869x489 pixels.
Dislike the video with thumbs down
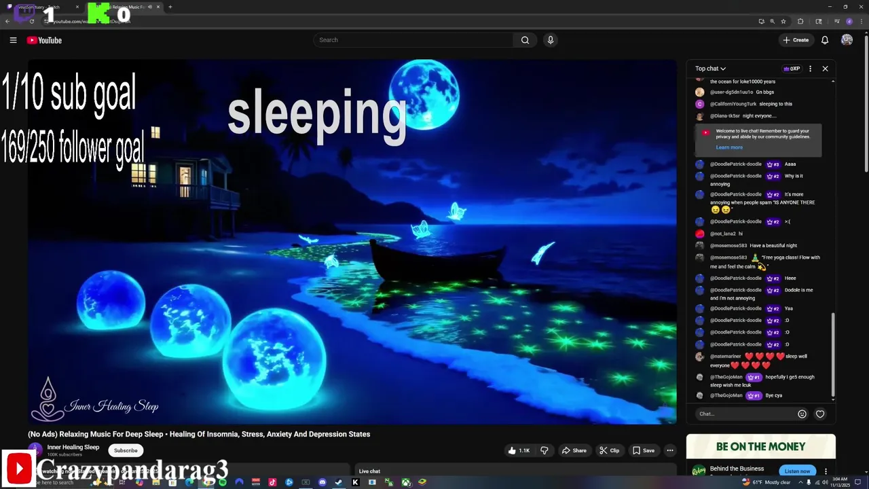click(544, 450)
